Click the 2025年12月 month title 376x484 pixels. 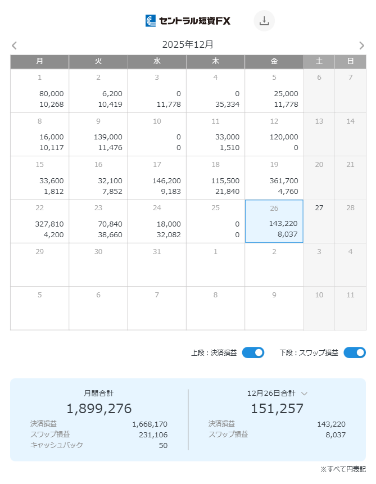pyautogui.click(x=188, y=44)
